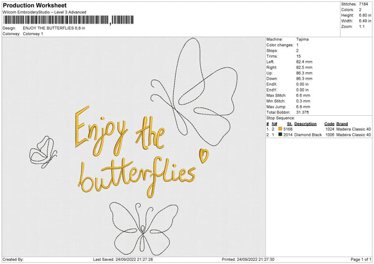The width and height of the screenshot is (374, 264).
Task: Click the 'Code' column header
Action: (329, 124)
